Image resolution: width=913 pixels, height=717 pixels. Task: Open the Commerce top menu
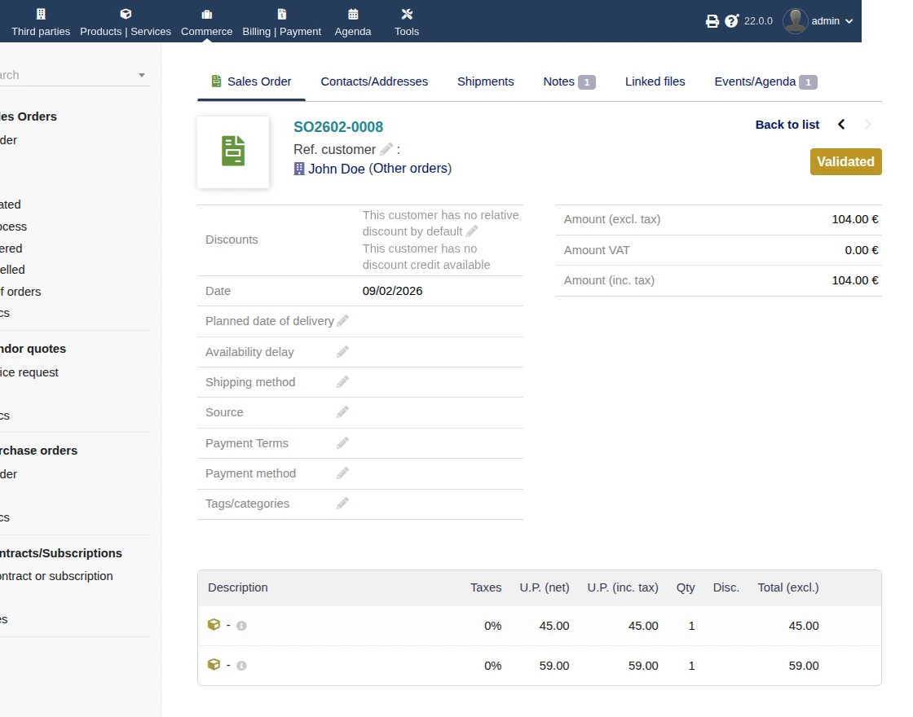206,22
